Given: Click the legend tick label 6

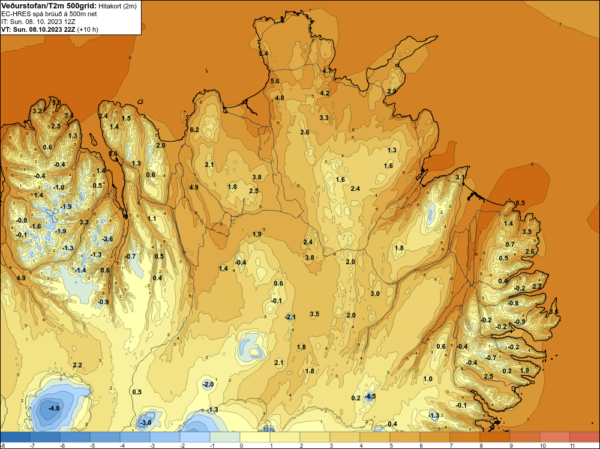Looking at the screenshot, I should click(x=421, y=445).
